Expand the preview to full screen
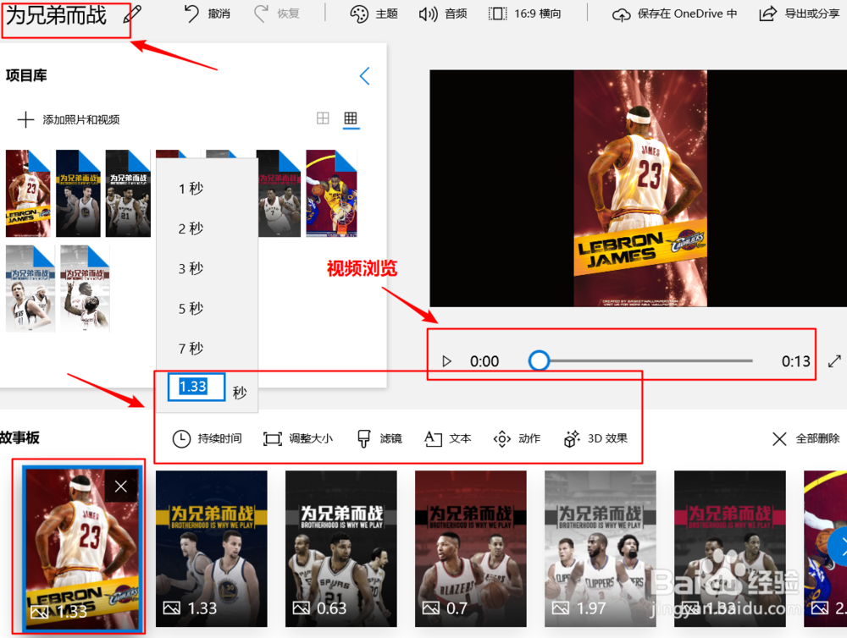Image resolution: width=847 pixels, height=638 pixels. pos(834,361)
